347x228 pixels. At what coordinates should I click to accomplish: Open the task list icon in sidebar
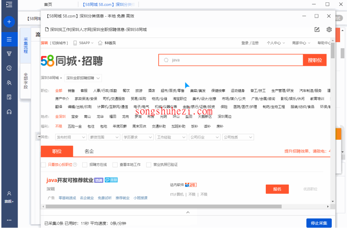tap(9, 39)
